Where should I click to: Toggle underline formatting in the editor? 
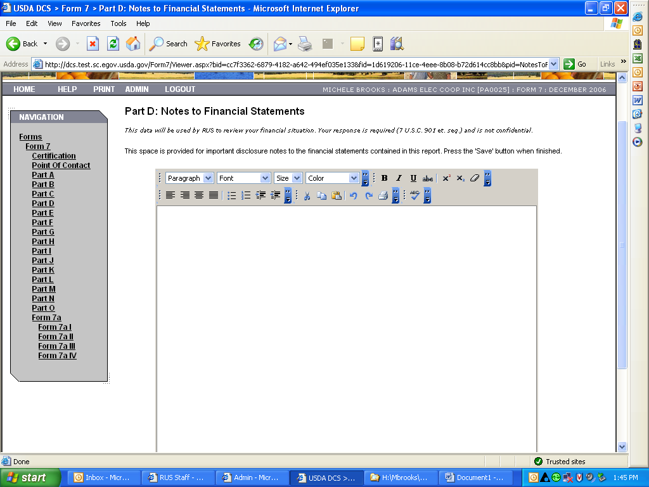[x=413, y=178]
